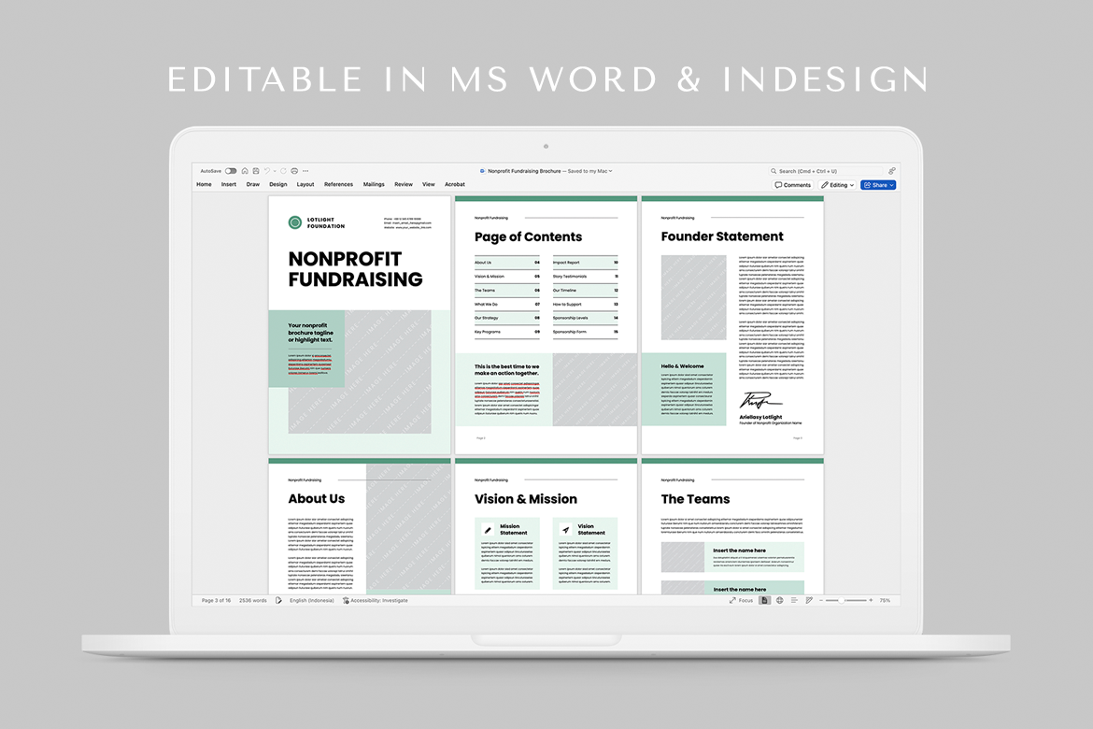The width and height of the screenshot is (1093, 729).
Task: Open the Comments pane button
Action: point(793,185)
